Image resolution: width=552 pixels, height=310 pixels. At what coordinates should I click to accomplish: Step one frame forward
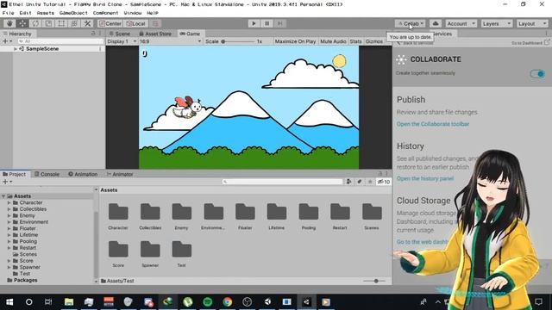(279, 23)
